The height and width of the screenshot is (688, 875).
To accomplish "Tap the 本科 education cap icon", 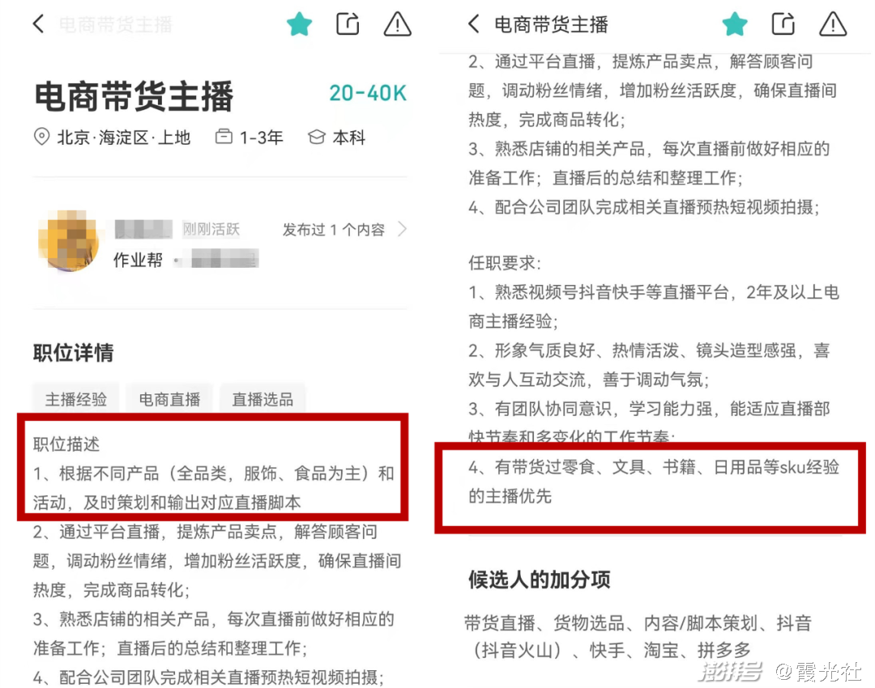I will 317,137.
